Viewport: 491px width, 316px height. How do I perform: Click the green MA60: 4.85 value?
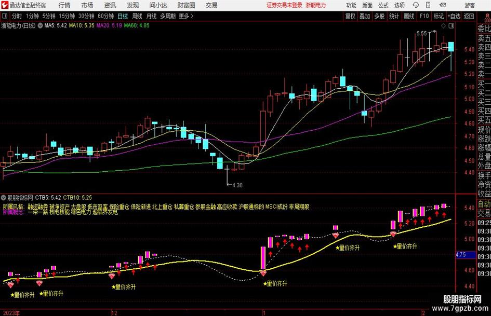coord(137,25)
